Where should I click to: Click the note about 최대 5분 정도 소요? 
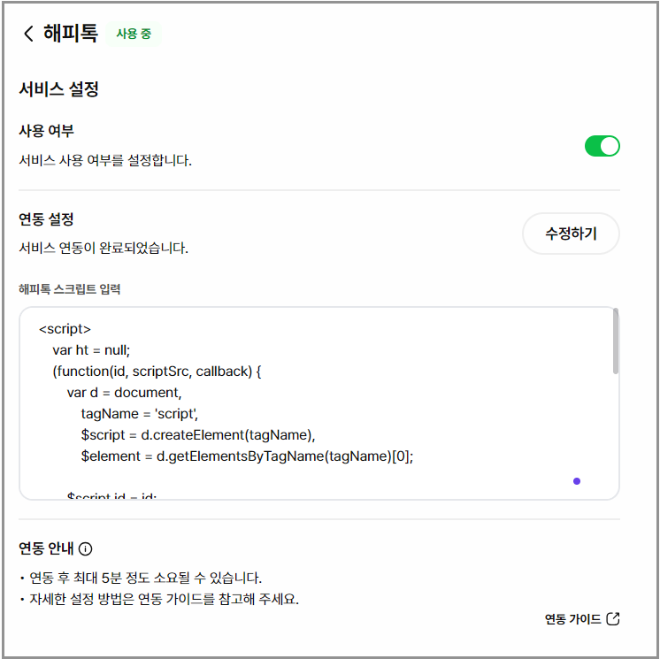click(145, 578)
